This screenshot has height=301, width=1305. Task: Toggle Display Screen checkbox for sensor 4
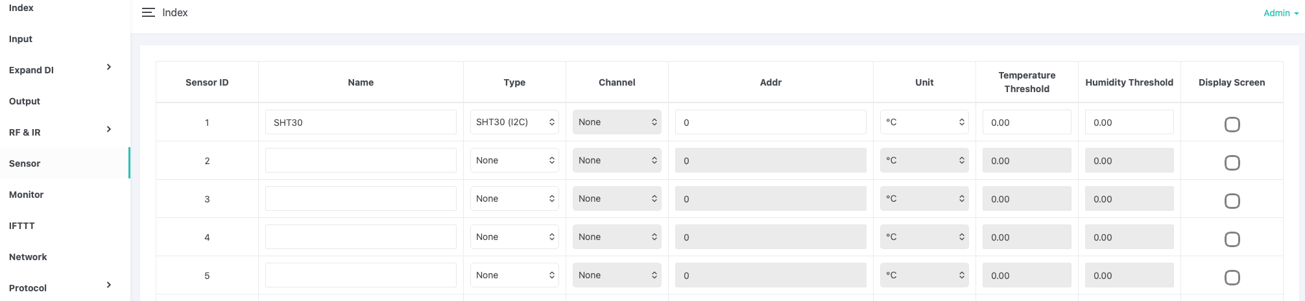tap(1232, 239)
